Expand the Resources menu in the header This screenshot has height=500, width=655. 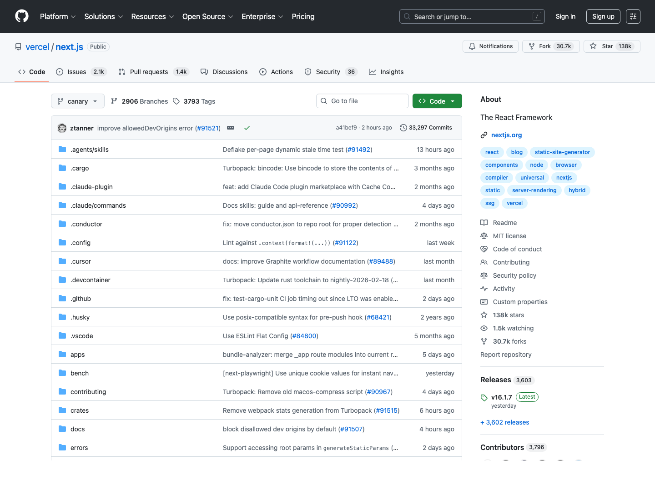pyautogui.click(x=152, y=16)
